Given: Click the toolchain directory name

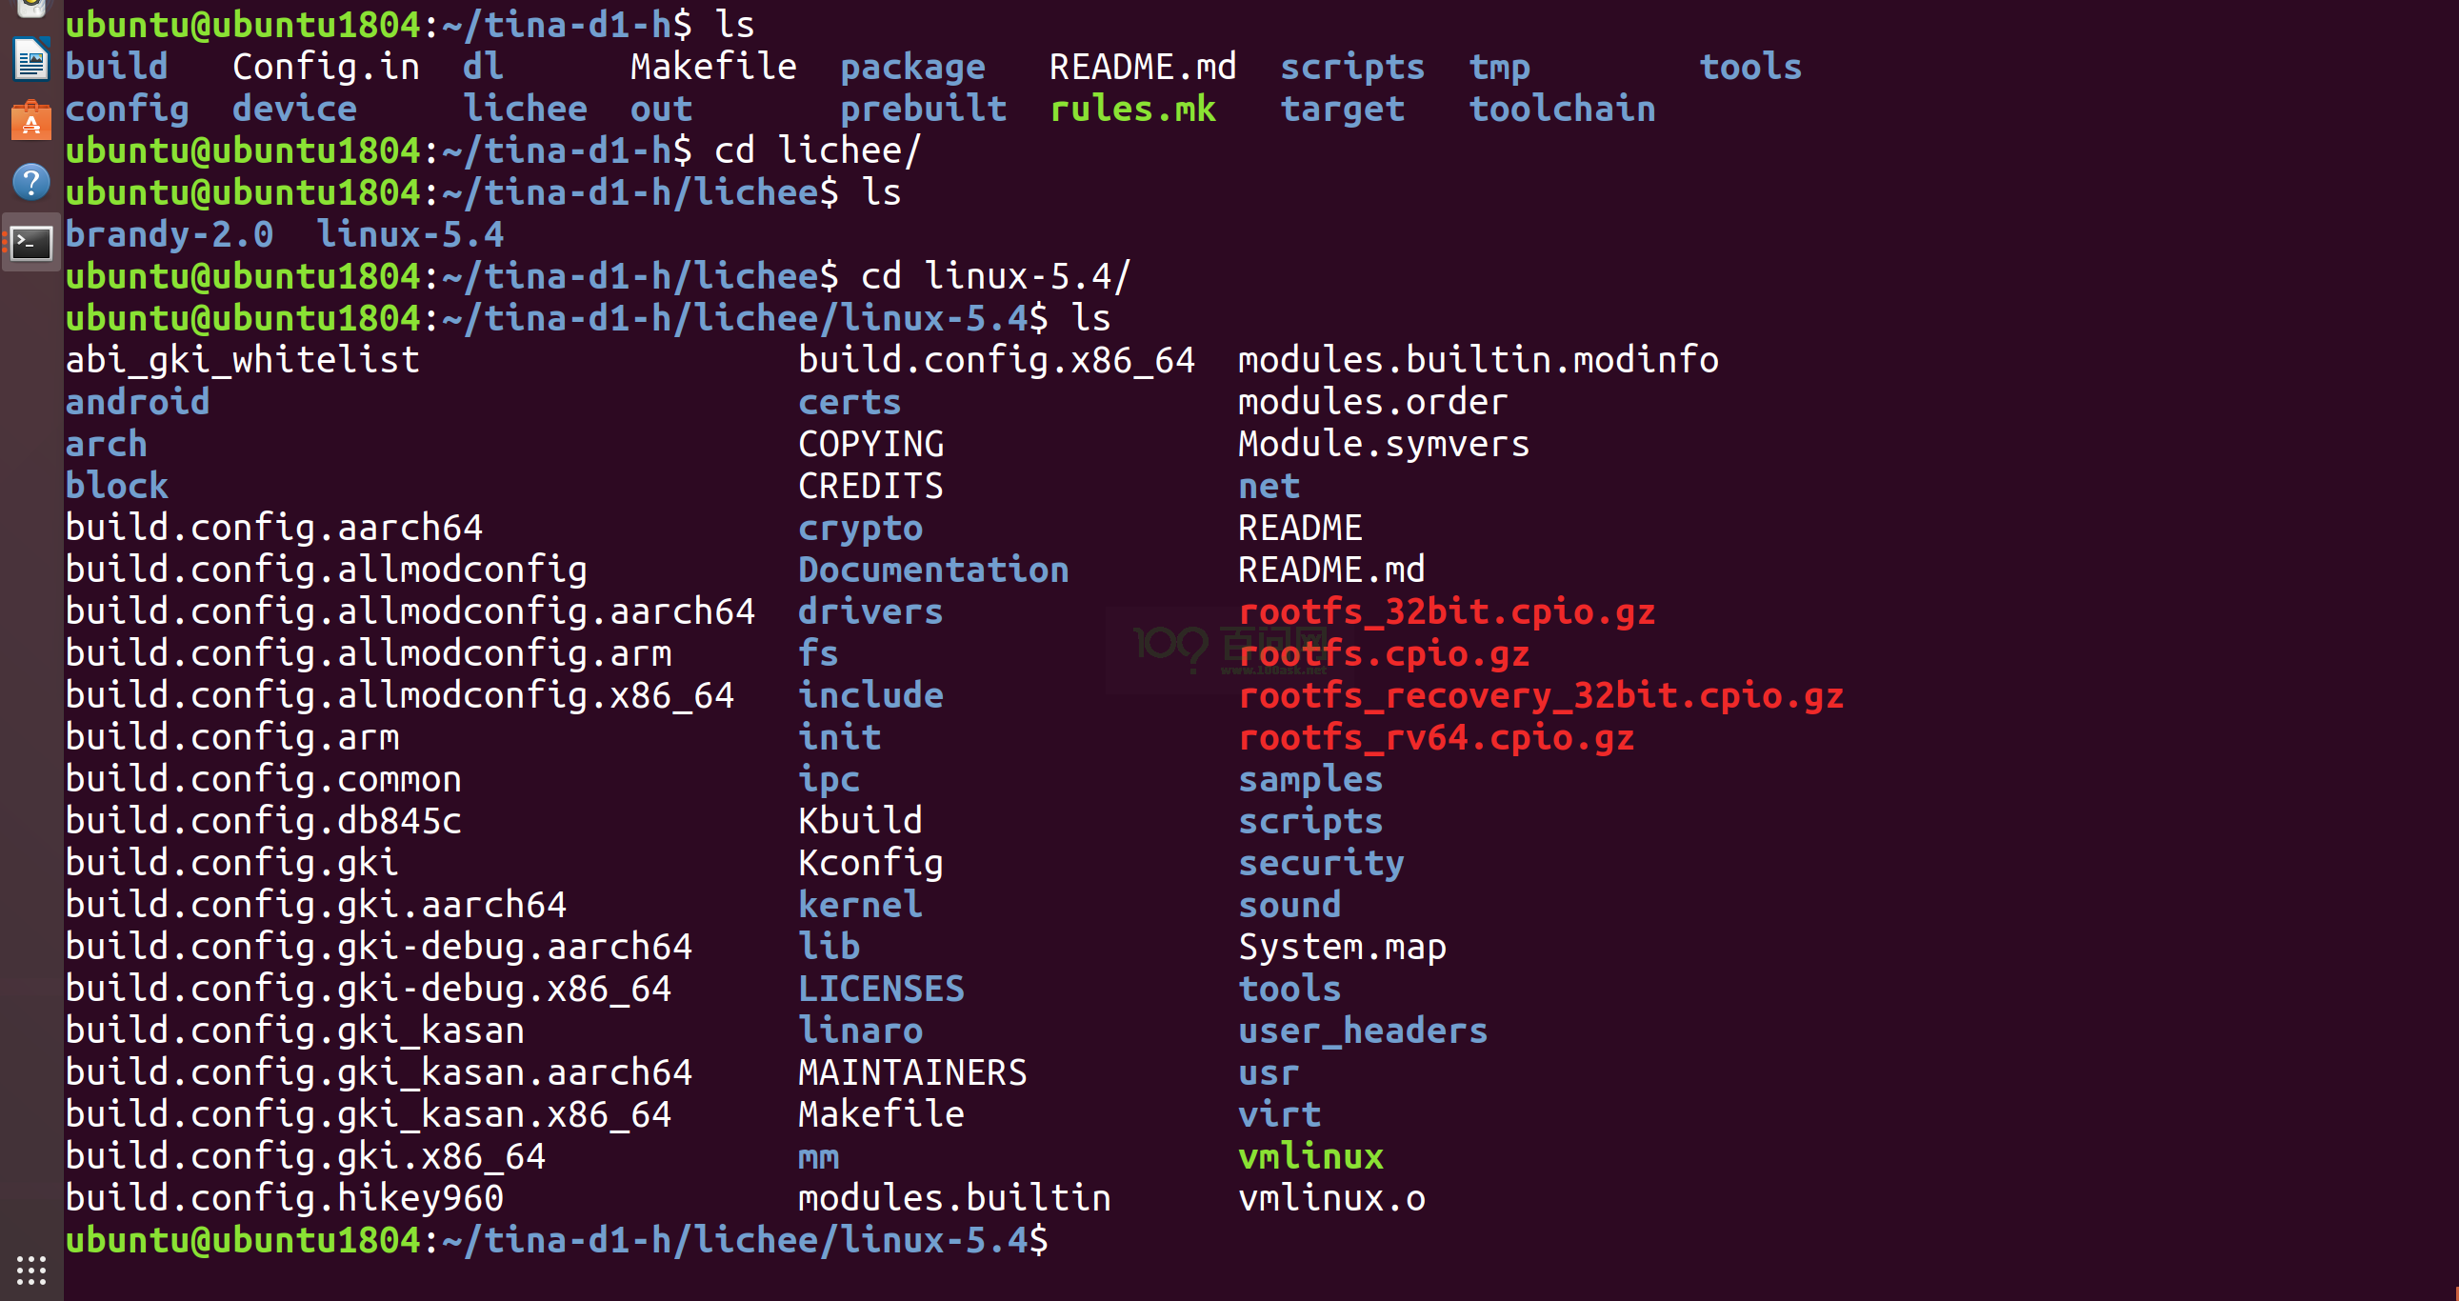Looking at the screenshot, I should (x=1562, y=109).
